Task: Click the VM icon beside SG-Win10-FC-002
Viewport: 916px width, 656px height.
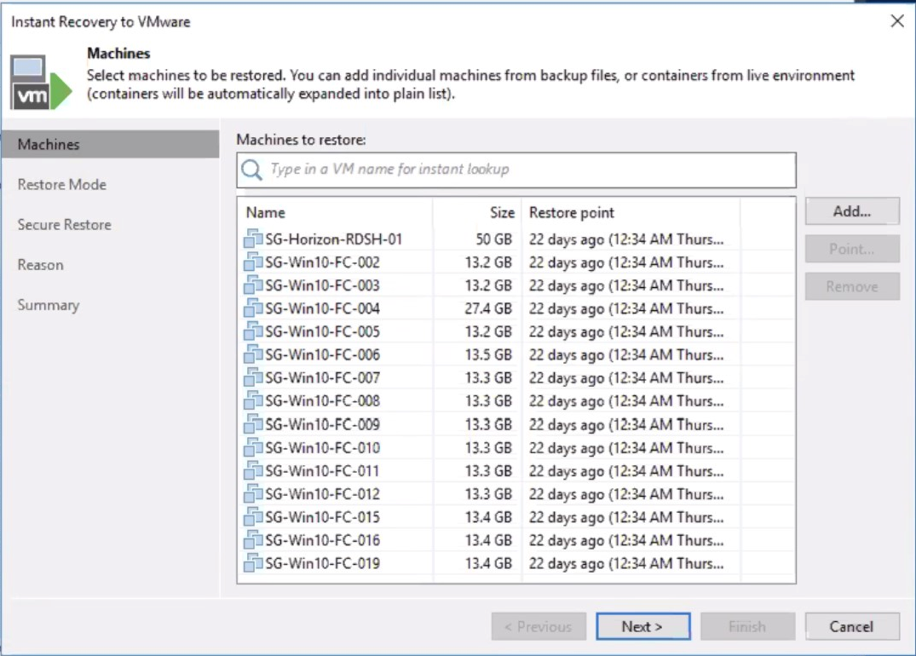Action: tap(253, 262)
